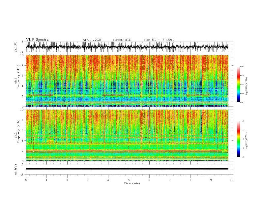Click the "2" tick on the time axis
The height and width of the screenshot is (202, 261).
coord(67,180)
